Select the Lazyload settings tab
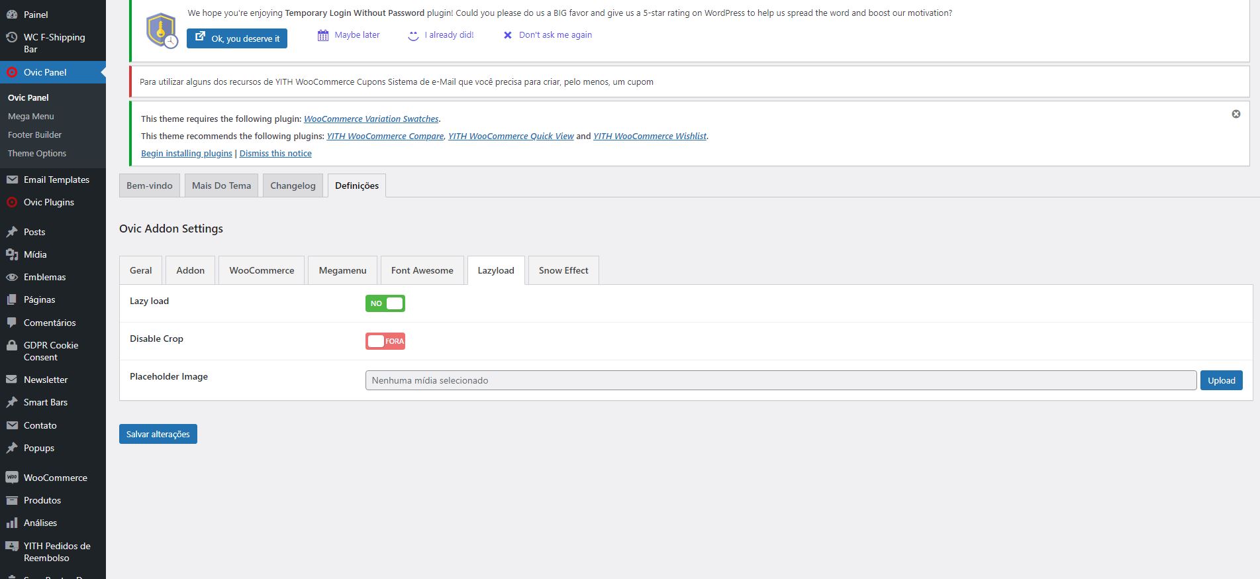 point(496,270)
